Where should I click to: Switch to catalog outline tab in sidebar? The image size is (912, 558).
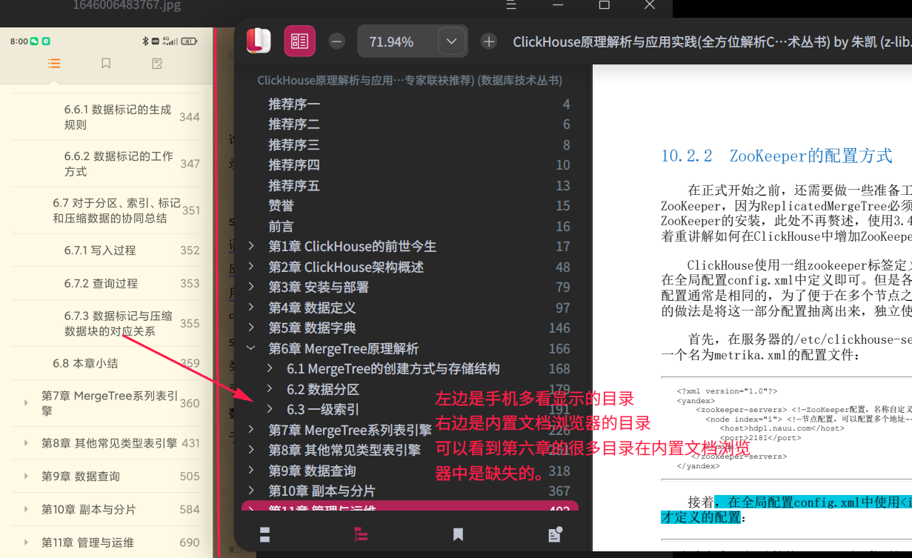click(362, 534)
